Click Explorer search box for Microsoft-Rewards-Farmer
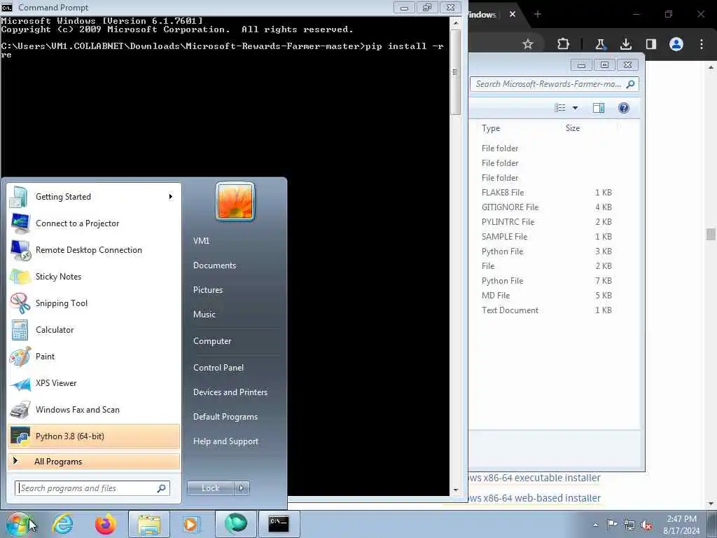Viewport: 717px width, 538px height. coord(555,84)
